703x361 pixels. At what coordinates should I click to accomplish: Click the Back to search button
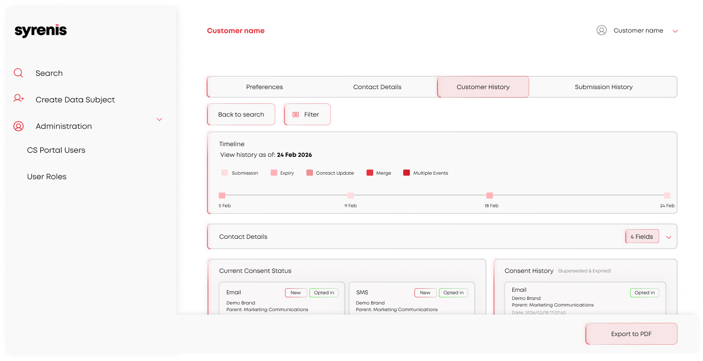[241, 114]
